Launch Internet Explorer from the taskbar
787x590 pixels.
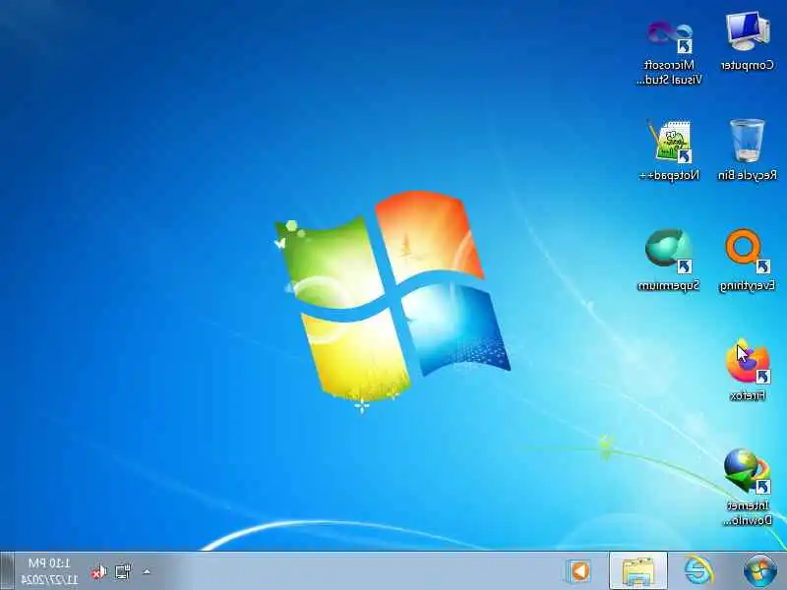(x=698, y=571)
